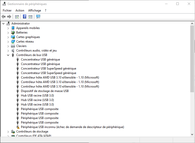195x143 pixels.
Task: Click the Administrator computer icon
Action: coord(8,23)
